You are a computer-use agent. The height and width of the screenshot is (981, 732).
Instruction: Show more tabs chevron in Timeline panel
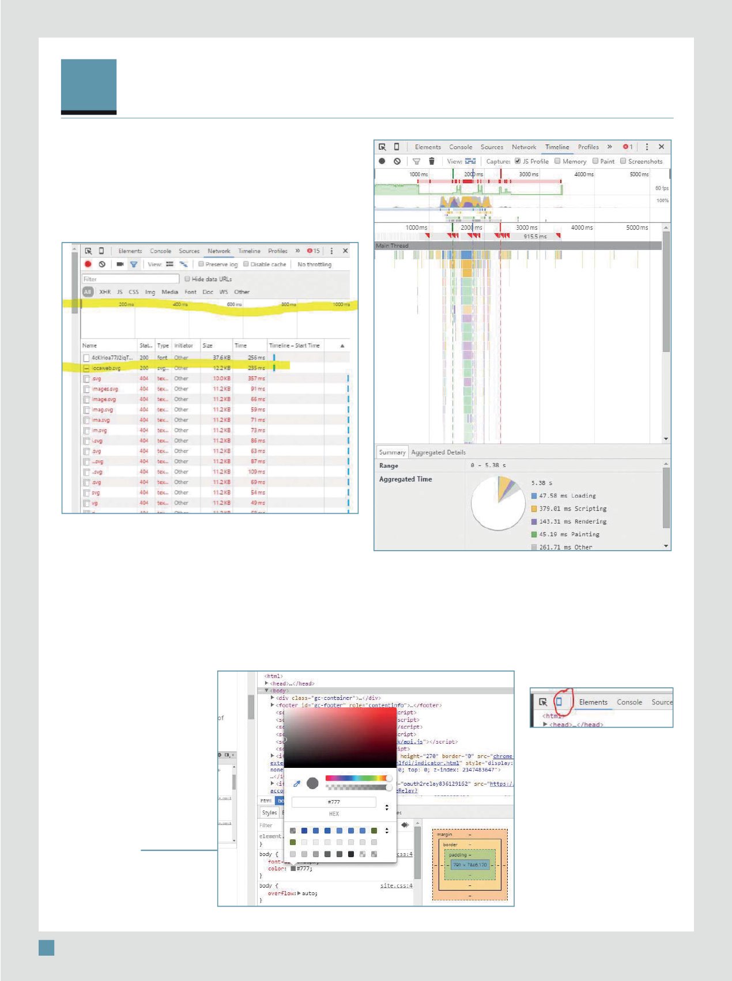click(x=609, y=147)
